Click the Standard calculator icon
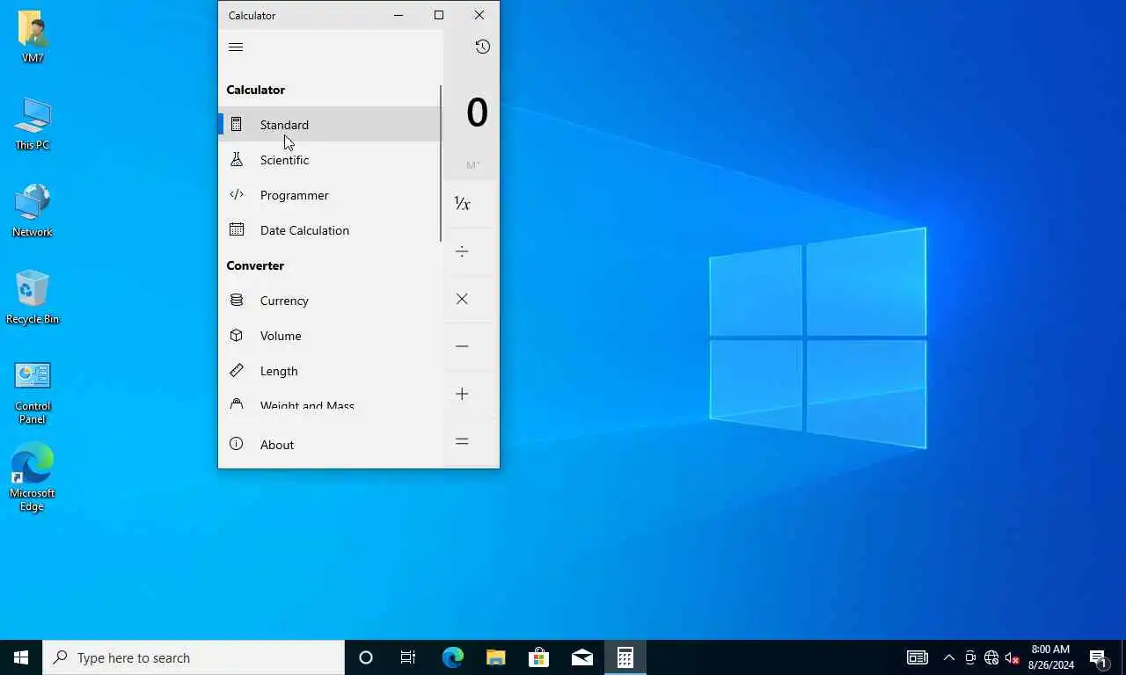 point(236,125)
